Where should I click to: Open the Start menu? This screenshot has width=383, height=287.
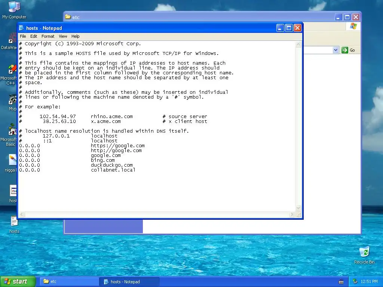click(18, 282)
